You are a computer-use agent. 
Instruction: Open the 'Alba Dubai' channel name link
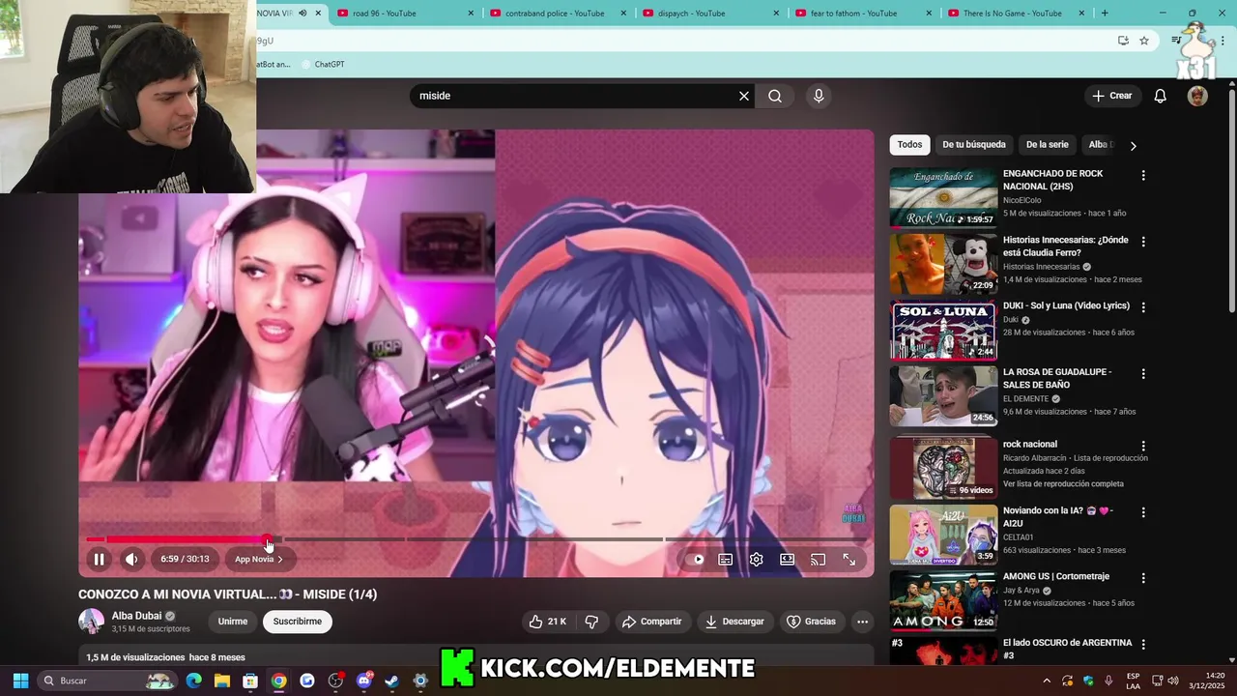[136, 616]
